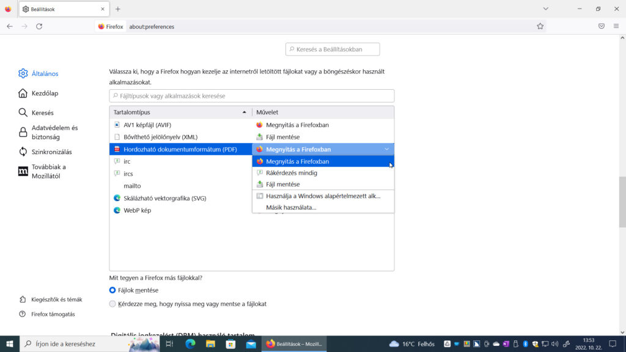The width and height of the screenshot is (626, 352).
Task: Click XML action Fájl mentése cell
Action: 323,137
